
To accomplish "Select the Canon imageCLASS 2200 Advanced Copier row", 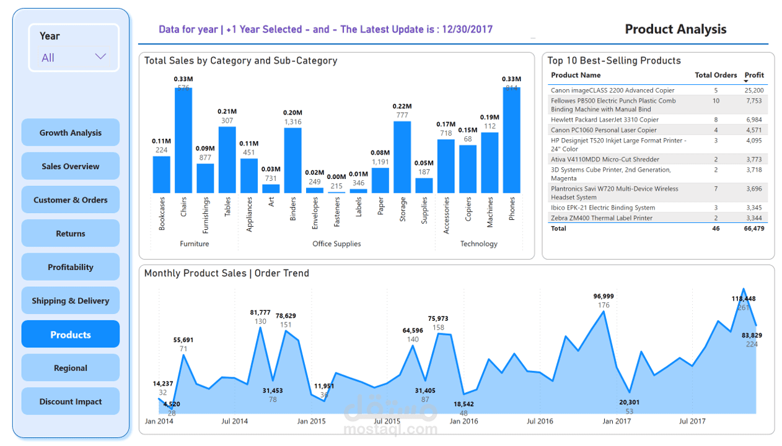I will pyautogui.click(x=658, y=90).
